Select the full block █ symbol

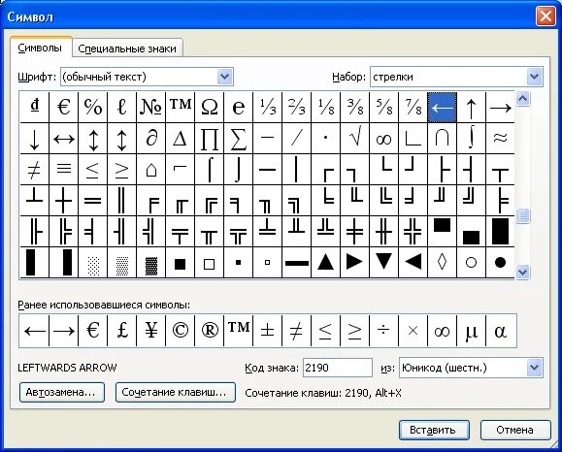pos(500,232)
